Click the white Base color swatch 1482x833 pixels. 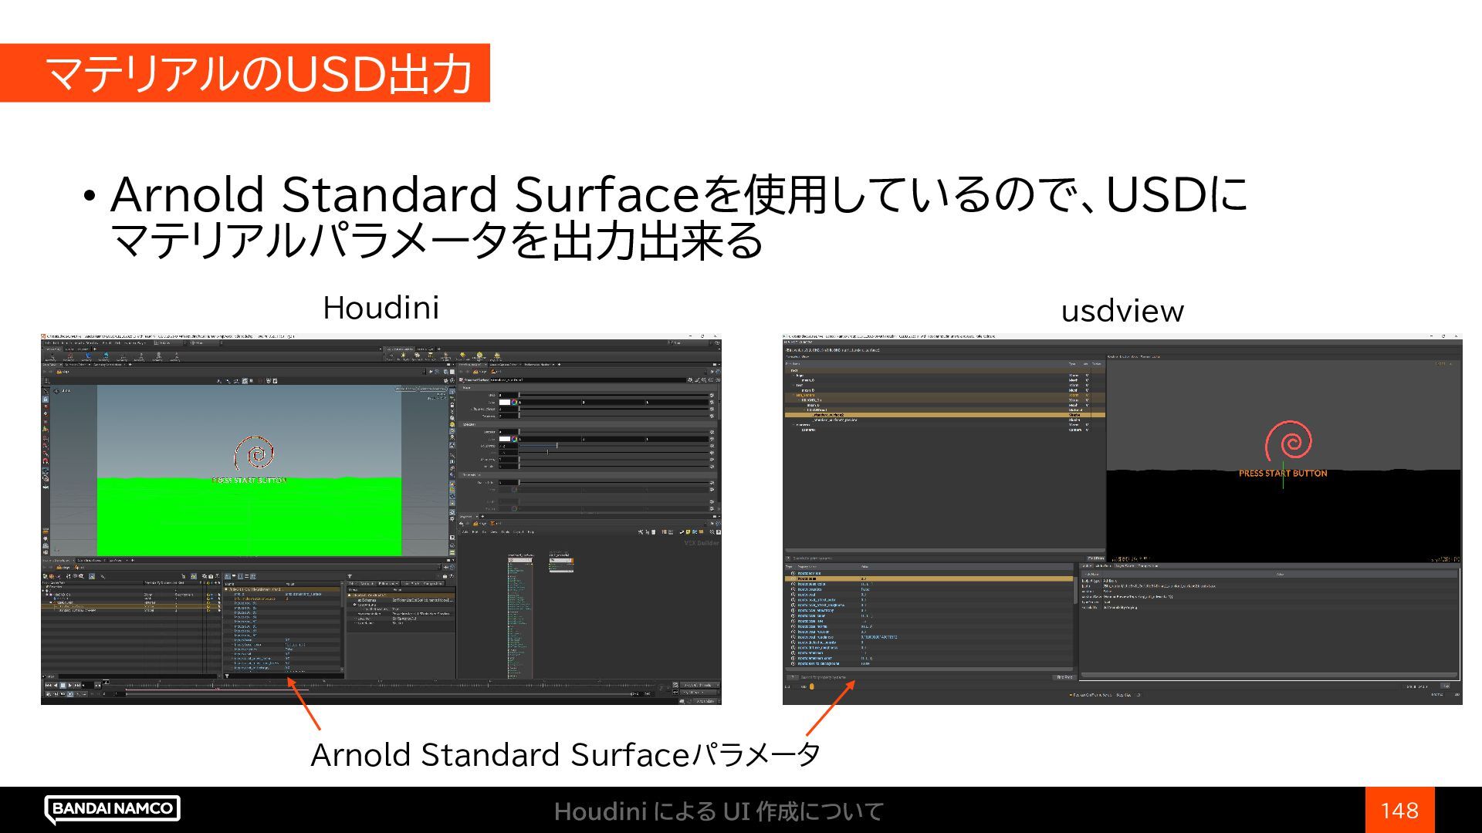(x=504, y=402)
